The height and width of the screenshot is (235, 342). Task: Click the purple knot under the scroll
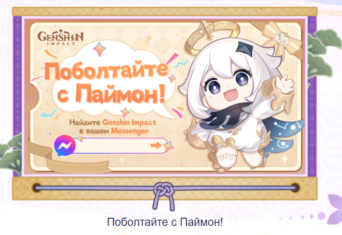(163, 196)
